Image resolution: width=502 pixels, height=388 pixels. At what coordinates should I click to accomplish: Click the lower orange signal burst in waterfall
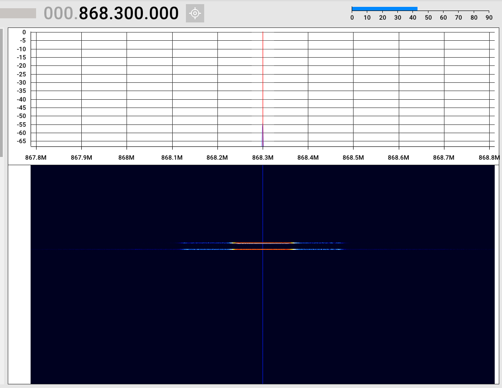(263, 249)
